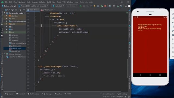Expand the test folder

pyautogui.click(x=7, y=32)
